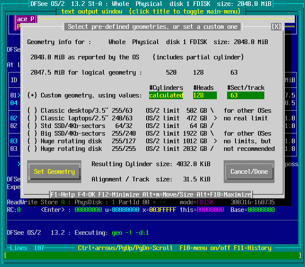Pick Huge rotating disk 255/127 geometry
The image size is (305, 267).
pyautogui.click(x=32, y=141)
